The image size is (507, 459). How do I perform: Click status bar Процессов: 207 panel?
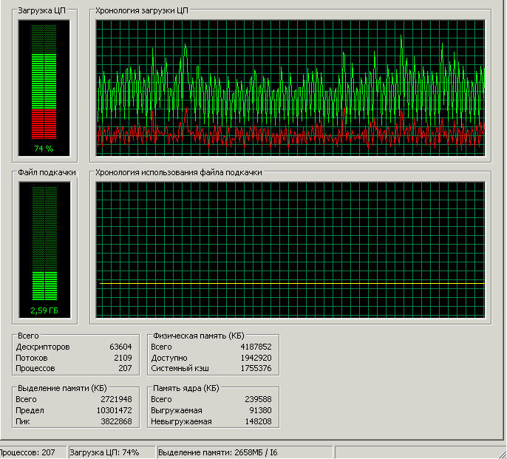31,452
